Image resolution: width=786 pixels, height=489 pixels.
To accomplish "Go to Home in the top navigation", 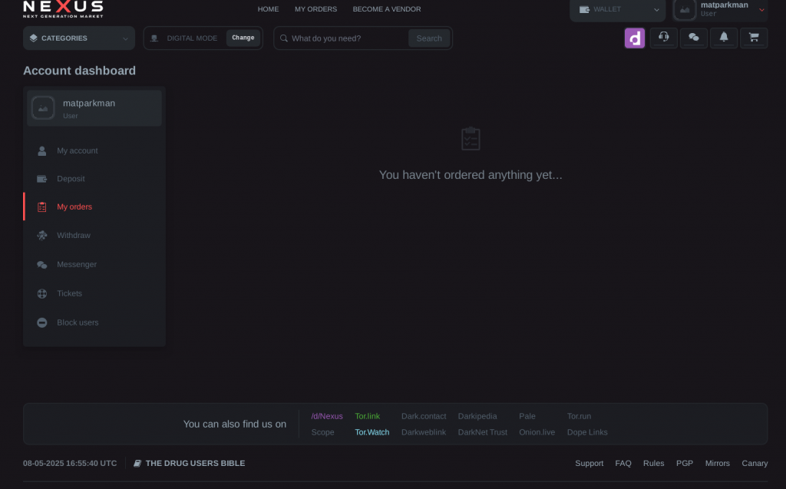I will click(268, 9).
